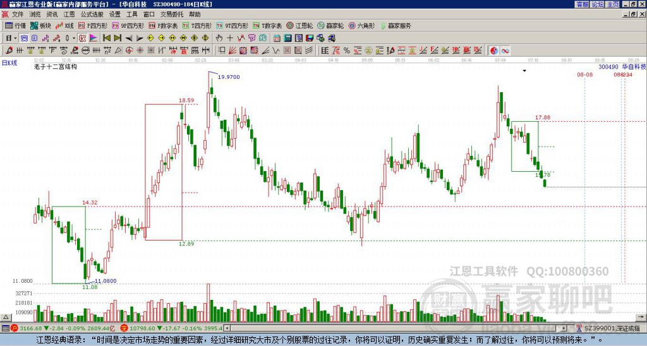Select the crosshair plus cursor icon
The height and width of the screenshot is (346, 647).
click(230, 39)
